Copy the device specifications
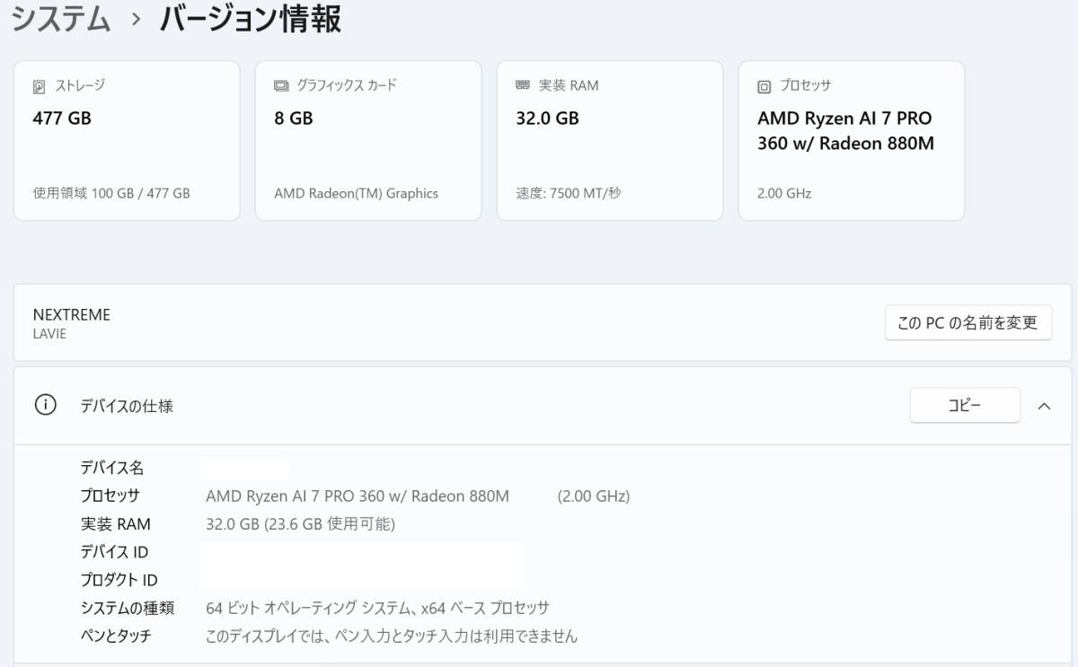Screen dimensions: 1078x667 pos(964,406)
